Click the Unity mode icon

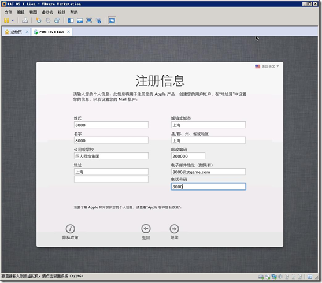(99, 20)
